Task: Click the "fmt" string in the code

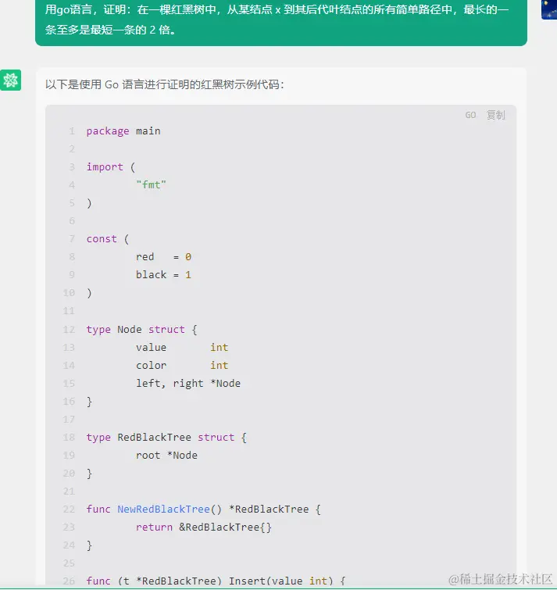Action: (151, 184)
